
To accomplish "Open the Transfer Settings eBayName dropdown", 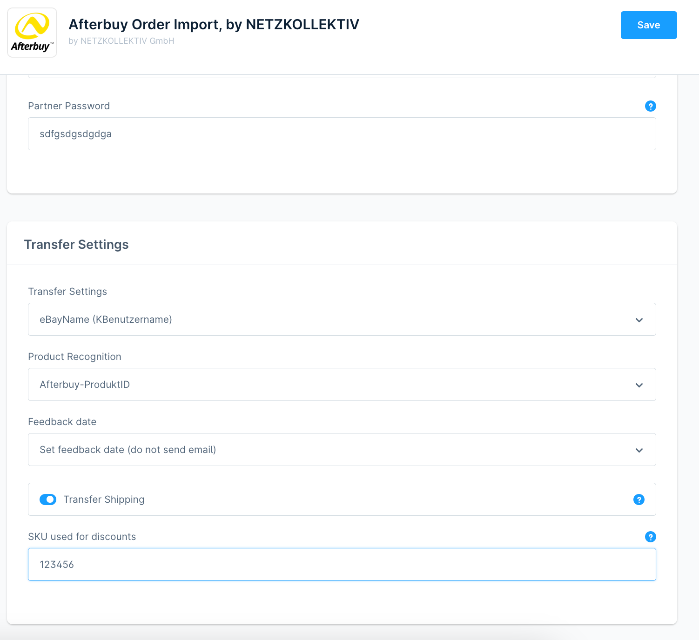I will pos(342,320).
